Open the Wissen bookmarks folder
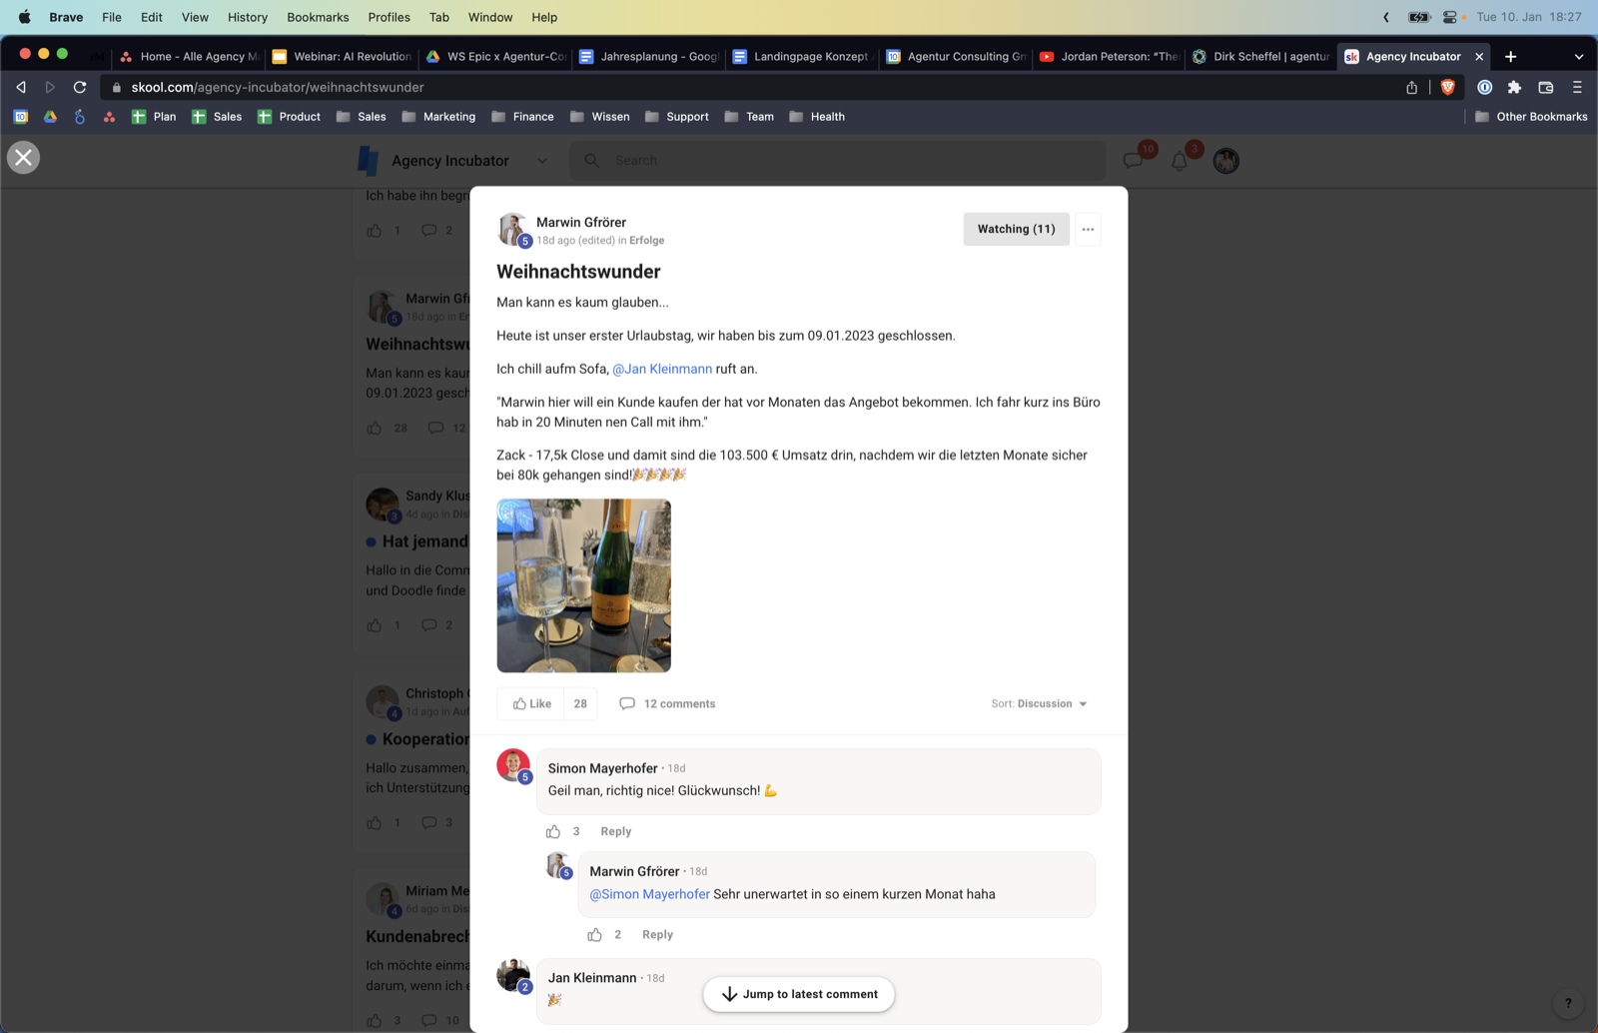This screenshot has width=1598, height=1033. (599, 117)
